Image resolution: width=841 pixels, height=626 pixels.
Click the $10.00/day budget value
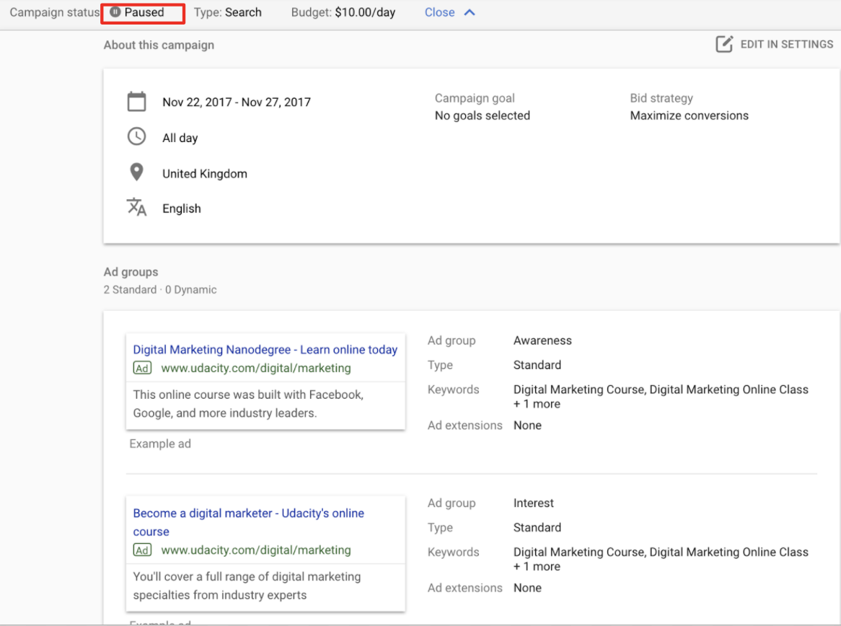pos(365,12)
